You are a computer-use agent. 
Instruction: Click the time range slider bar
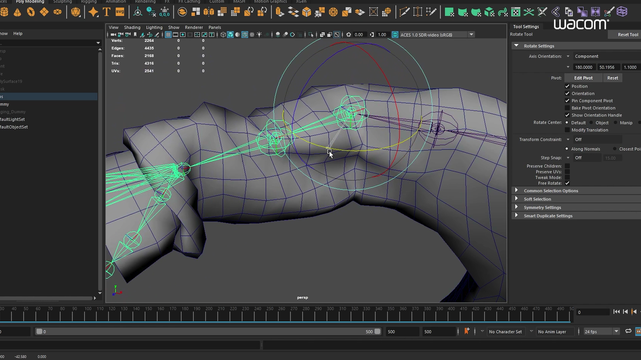(207, 332)
